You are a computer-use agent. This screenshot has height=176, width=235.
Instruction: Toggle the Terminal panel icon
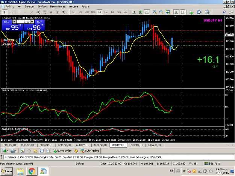coord(42,151)
